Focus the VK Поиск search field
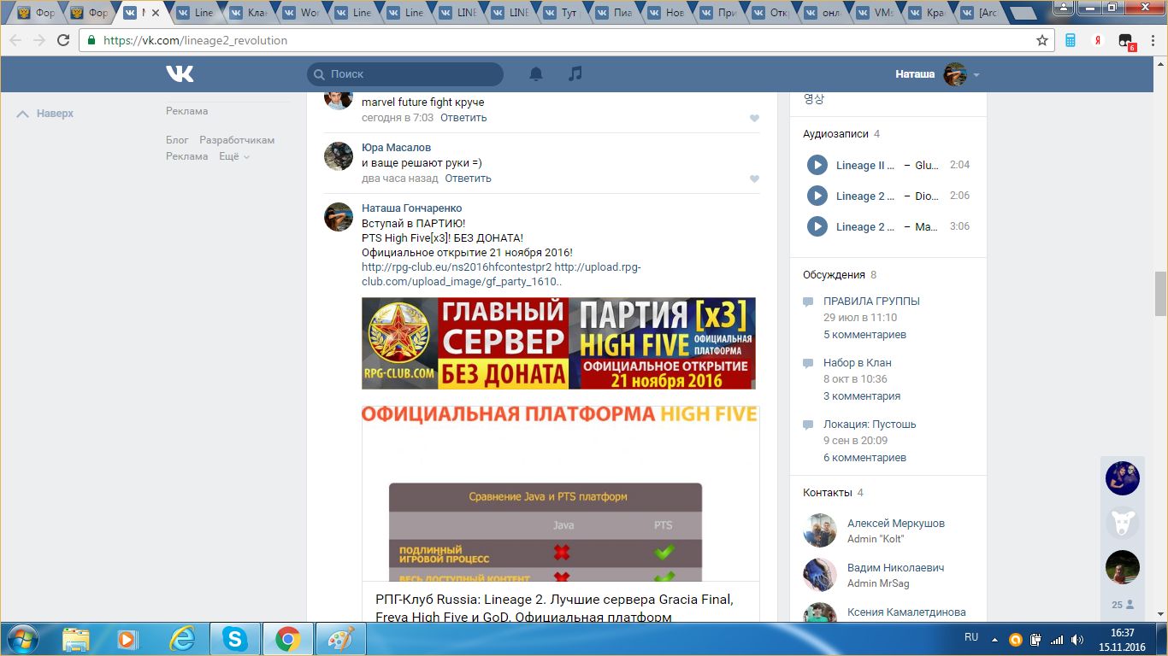 pyautogui.click(x=405, y=74)
